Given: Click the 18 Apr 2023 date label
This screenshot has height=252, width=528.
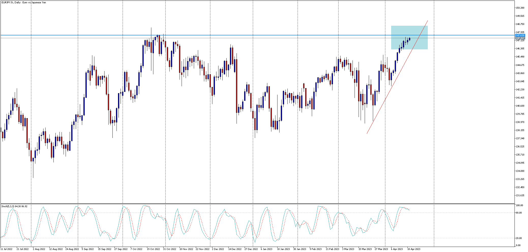Looking at the screenshot, I should (x=414, y=249).
